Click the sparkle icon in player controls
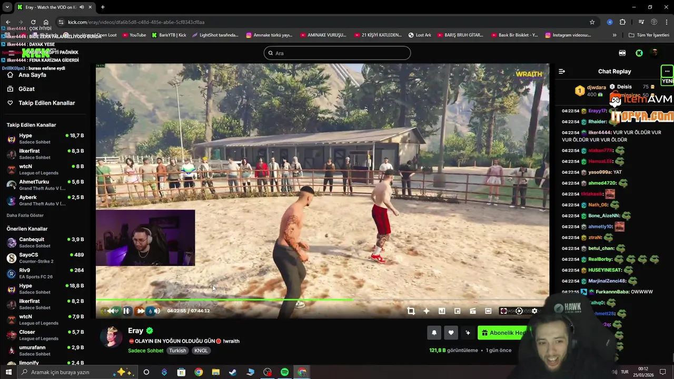Viewport: 674px width, 379px height. (427, 311)
